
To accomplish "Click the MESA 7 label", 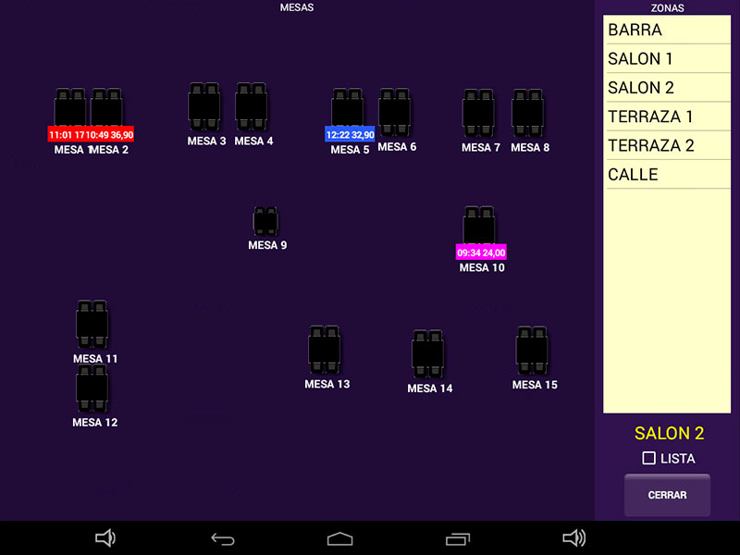I will point(481,147).
